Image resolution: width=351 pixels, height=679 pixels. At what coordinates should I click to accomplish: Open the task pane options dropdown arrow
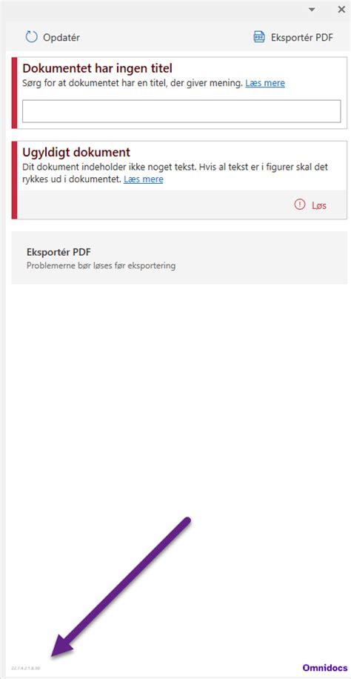[312, 10]
